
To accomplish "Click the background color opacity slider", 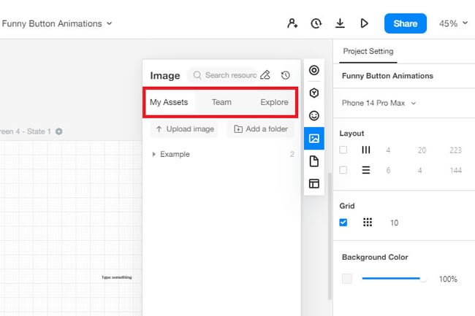I will coord(393,279).
